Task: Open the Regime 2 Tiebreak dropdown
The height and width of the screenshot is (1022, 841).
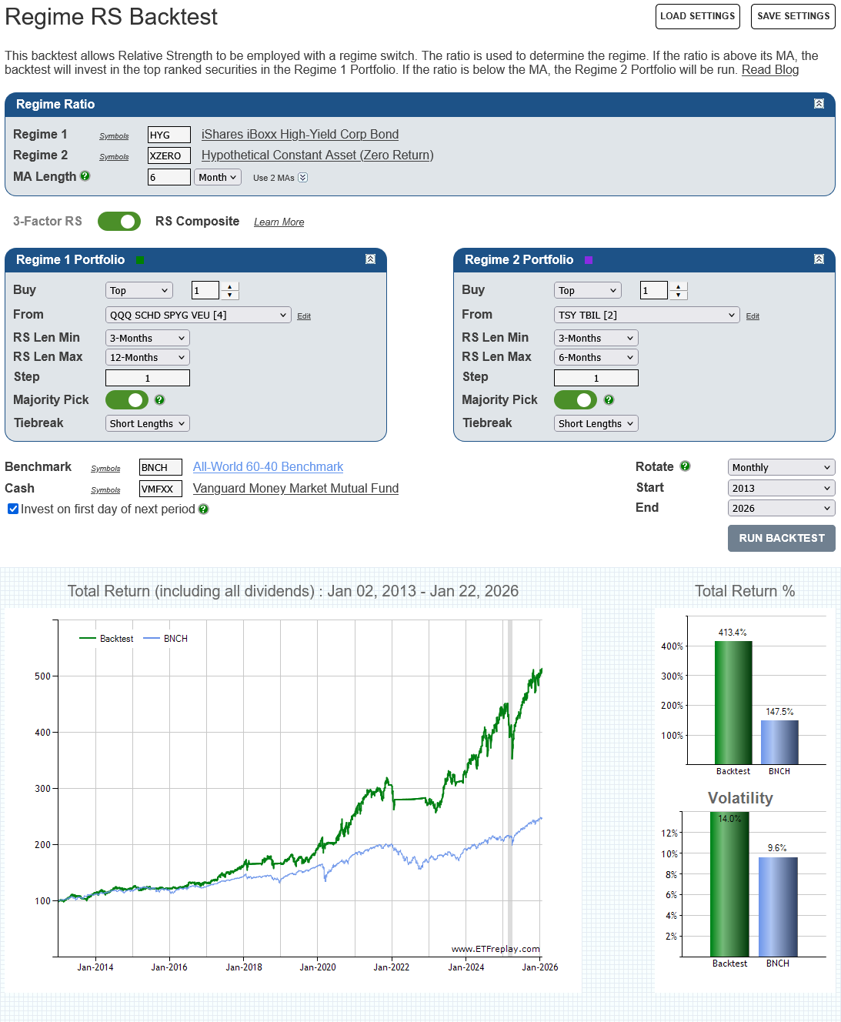Action: pyautogui.click(x=596, y=423)
